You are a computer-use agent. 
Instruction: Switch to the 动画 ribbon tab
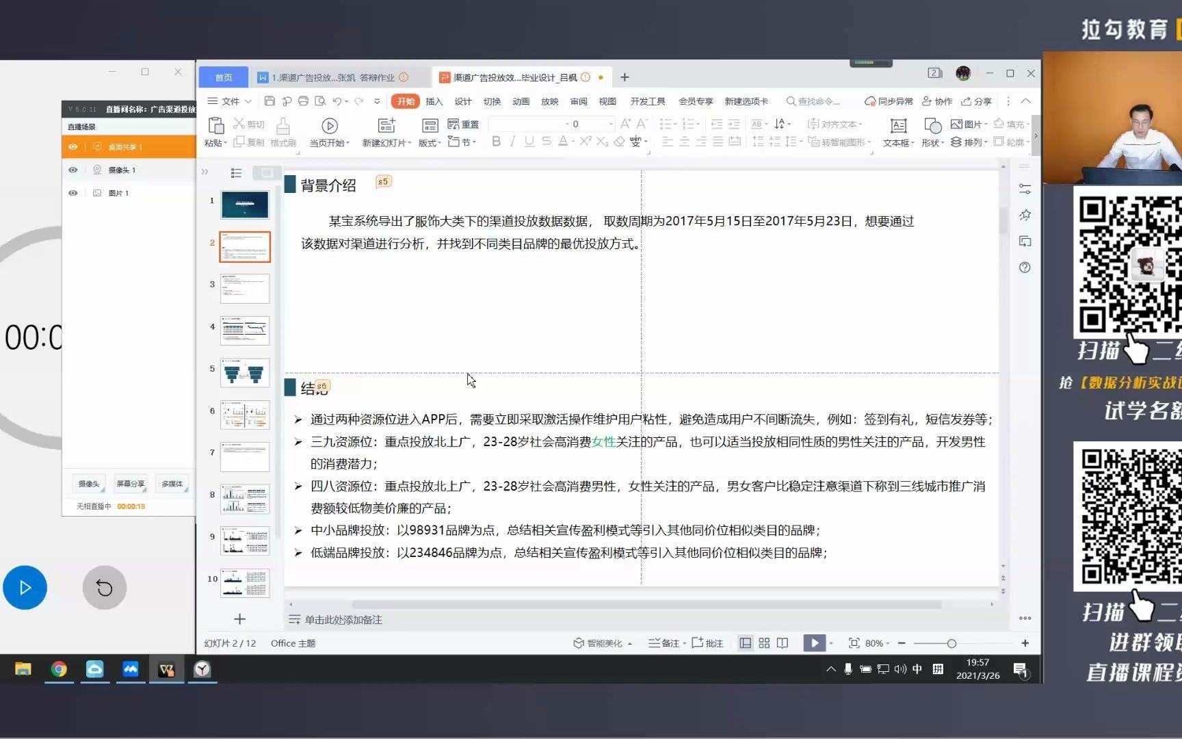tap(521, 101)
